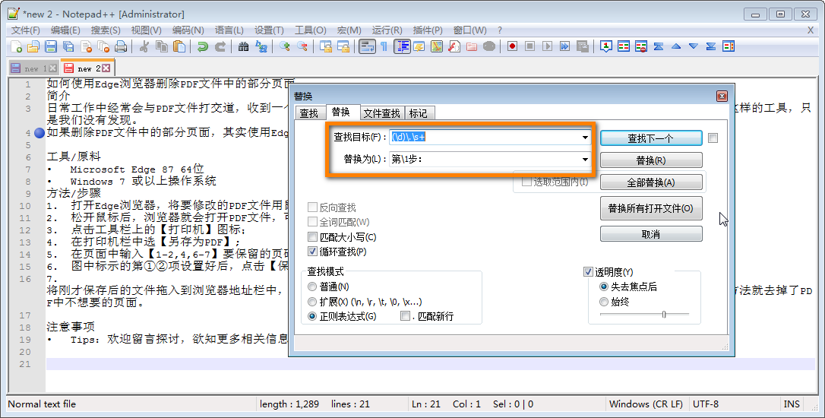Toggle the 透明度 checkbox

coord(588,272)
